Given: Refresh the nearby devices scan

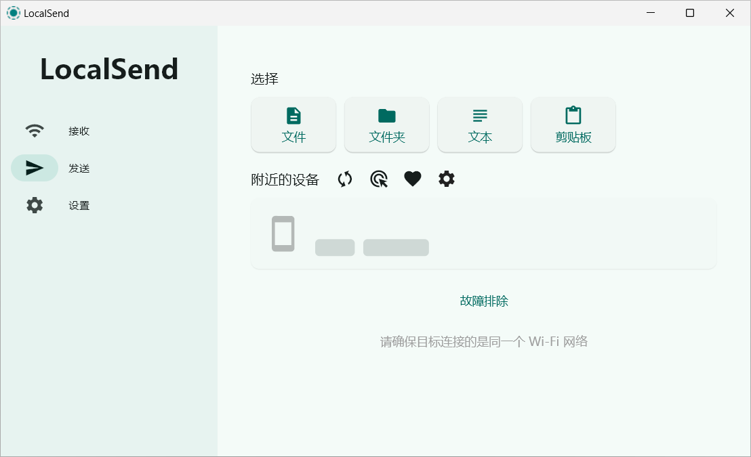Looking at the screenshot, I should coord(344,179).
